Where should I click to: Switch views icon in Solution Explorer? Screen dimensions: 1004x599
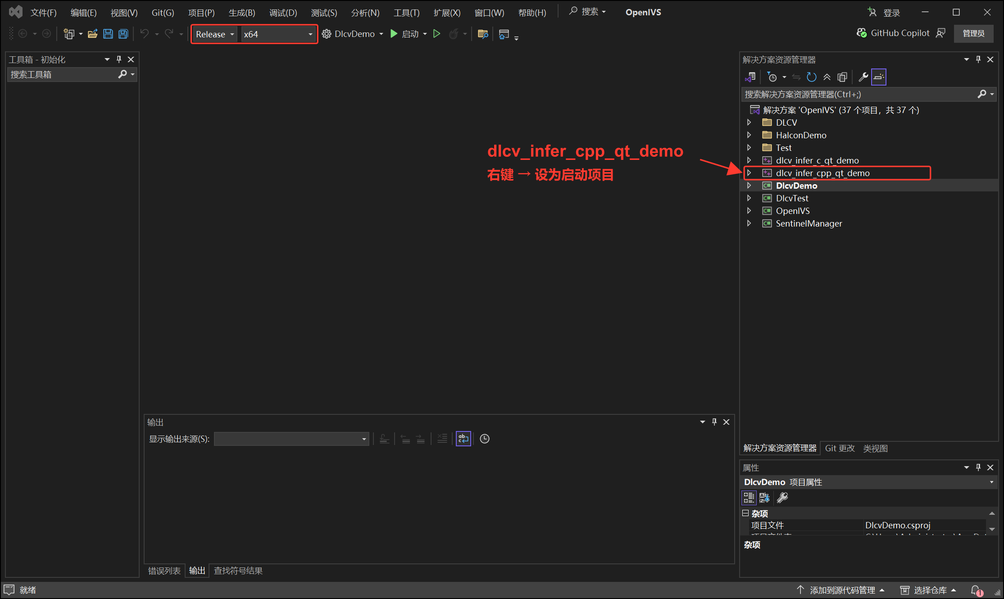[x=750, y=77]
